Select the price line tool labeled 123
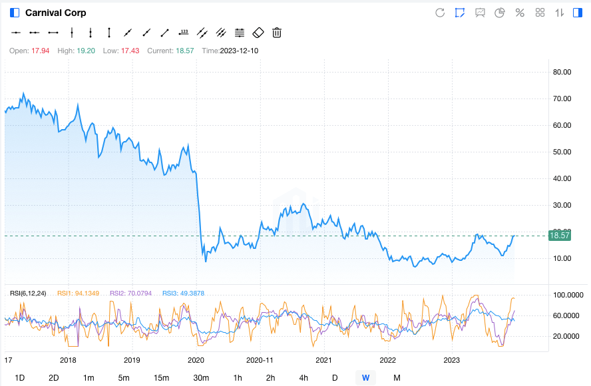This screenshot has height=386, width=591. pyautogui.click(x=184, y=32)
